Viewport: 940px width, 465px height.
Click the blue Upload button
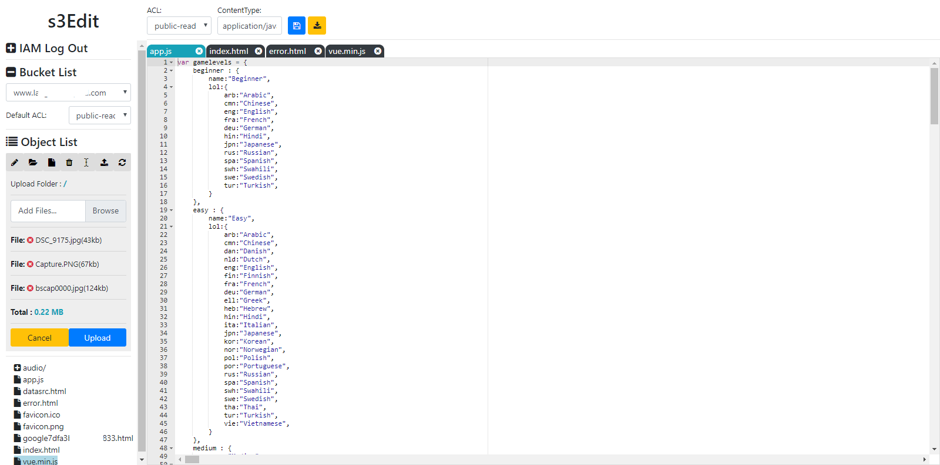click(x=98, y=338)
